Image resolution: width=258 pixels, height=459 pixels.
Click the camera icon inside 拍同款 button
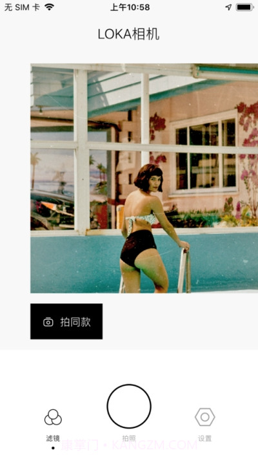pyautogui.click(x=48, y=322)
